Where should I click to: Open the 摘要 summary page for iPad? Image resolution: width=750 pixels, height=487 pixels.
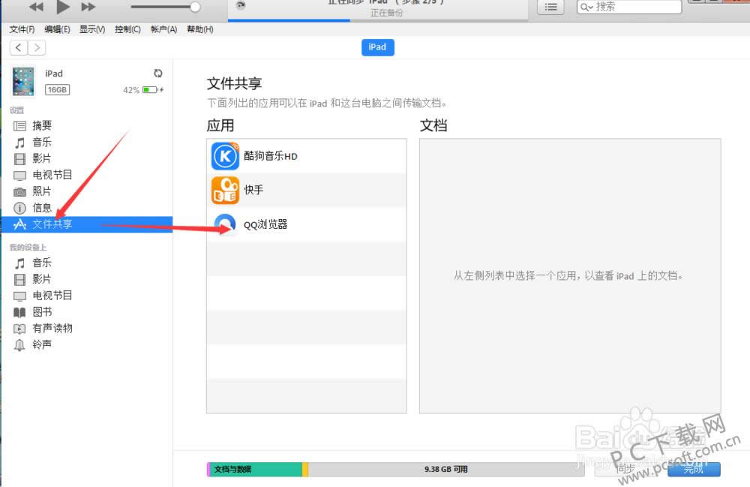click(41, 125)
